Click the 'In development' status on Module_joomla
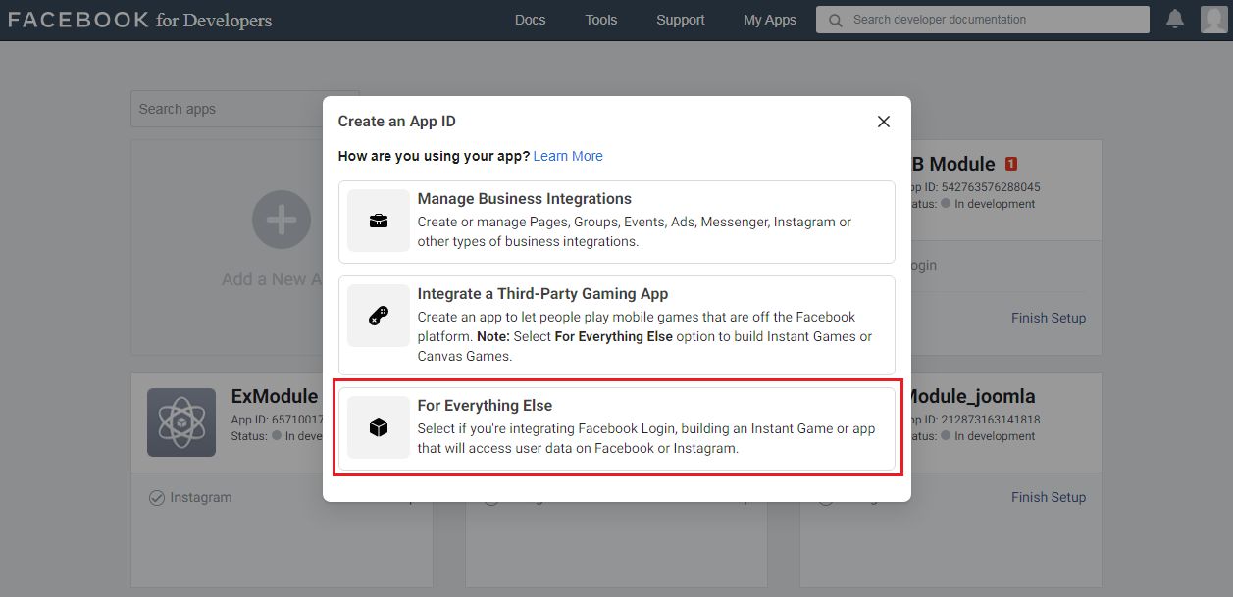This screenshot has width=1233, height=597. (x=995, y=436)
